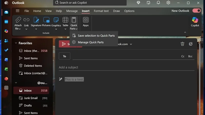Switch to the Format text tab
Screen dimensions: 205x115
[x=101, y=11]
